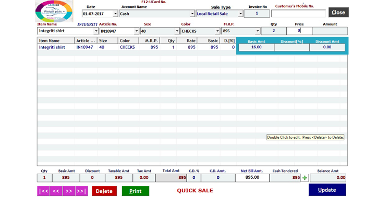Expand the Item Name dropdown arrow
389x197 pixels.
pyautogui.click(x=96, y=31)
